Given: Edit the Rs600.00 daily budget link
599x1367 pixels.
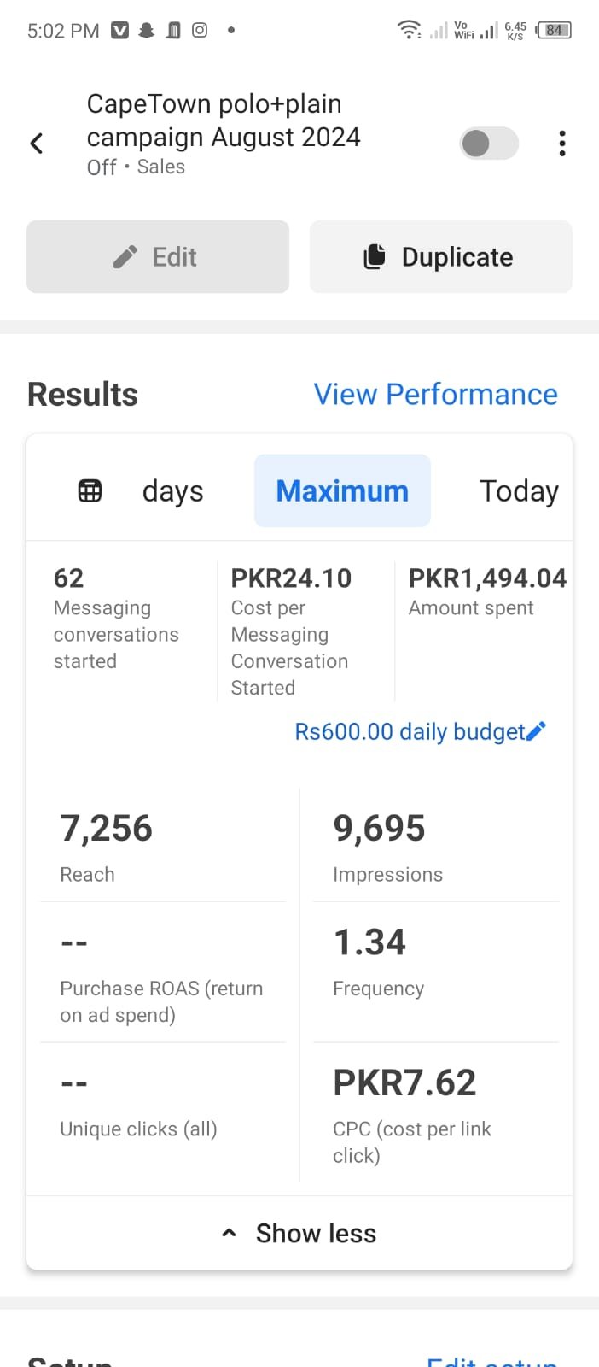Looking at the screenshot, I should tap(410, 731).
